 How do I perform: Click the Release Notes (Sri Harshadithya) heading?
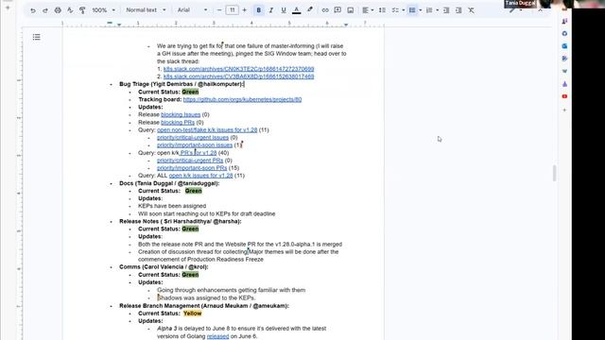181,221
